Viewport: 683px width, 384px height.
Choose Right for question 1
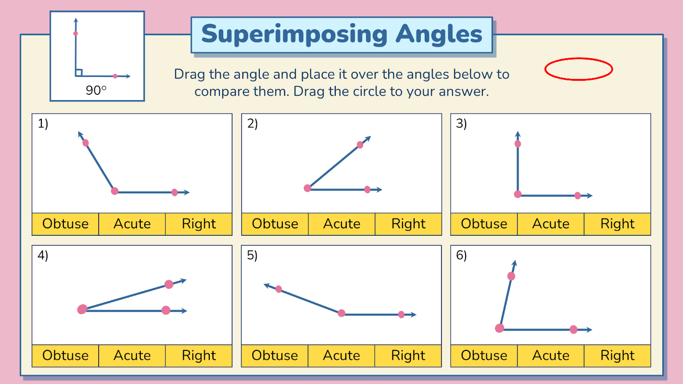tap(199, 224)
